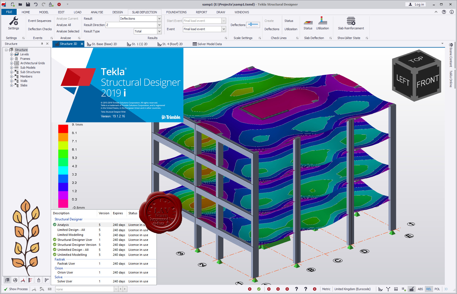The width and height of the screenshot is (457, 294).
Task: Click the view cube TOP face
Action: click(416, 60)
